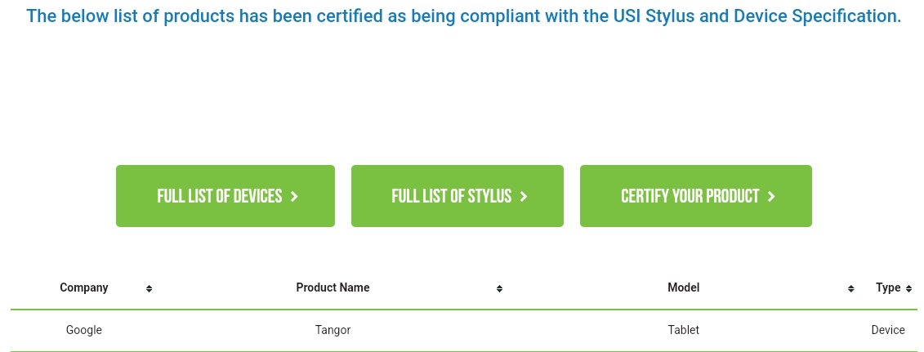
Task: Click the Device type cell
Action: [888, 330]
